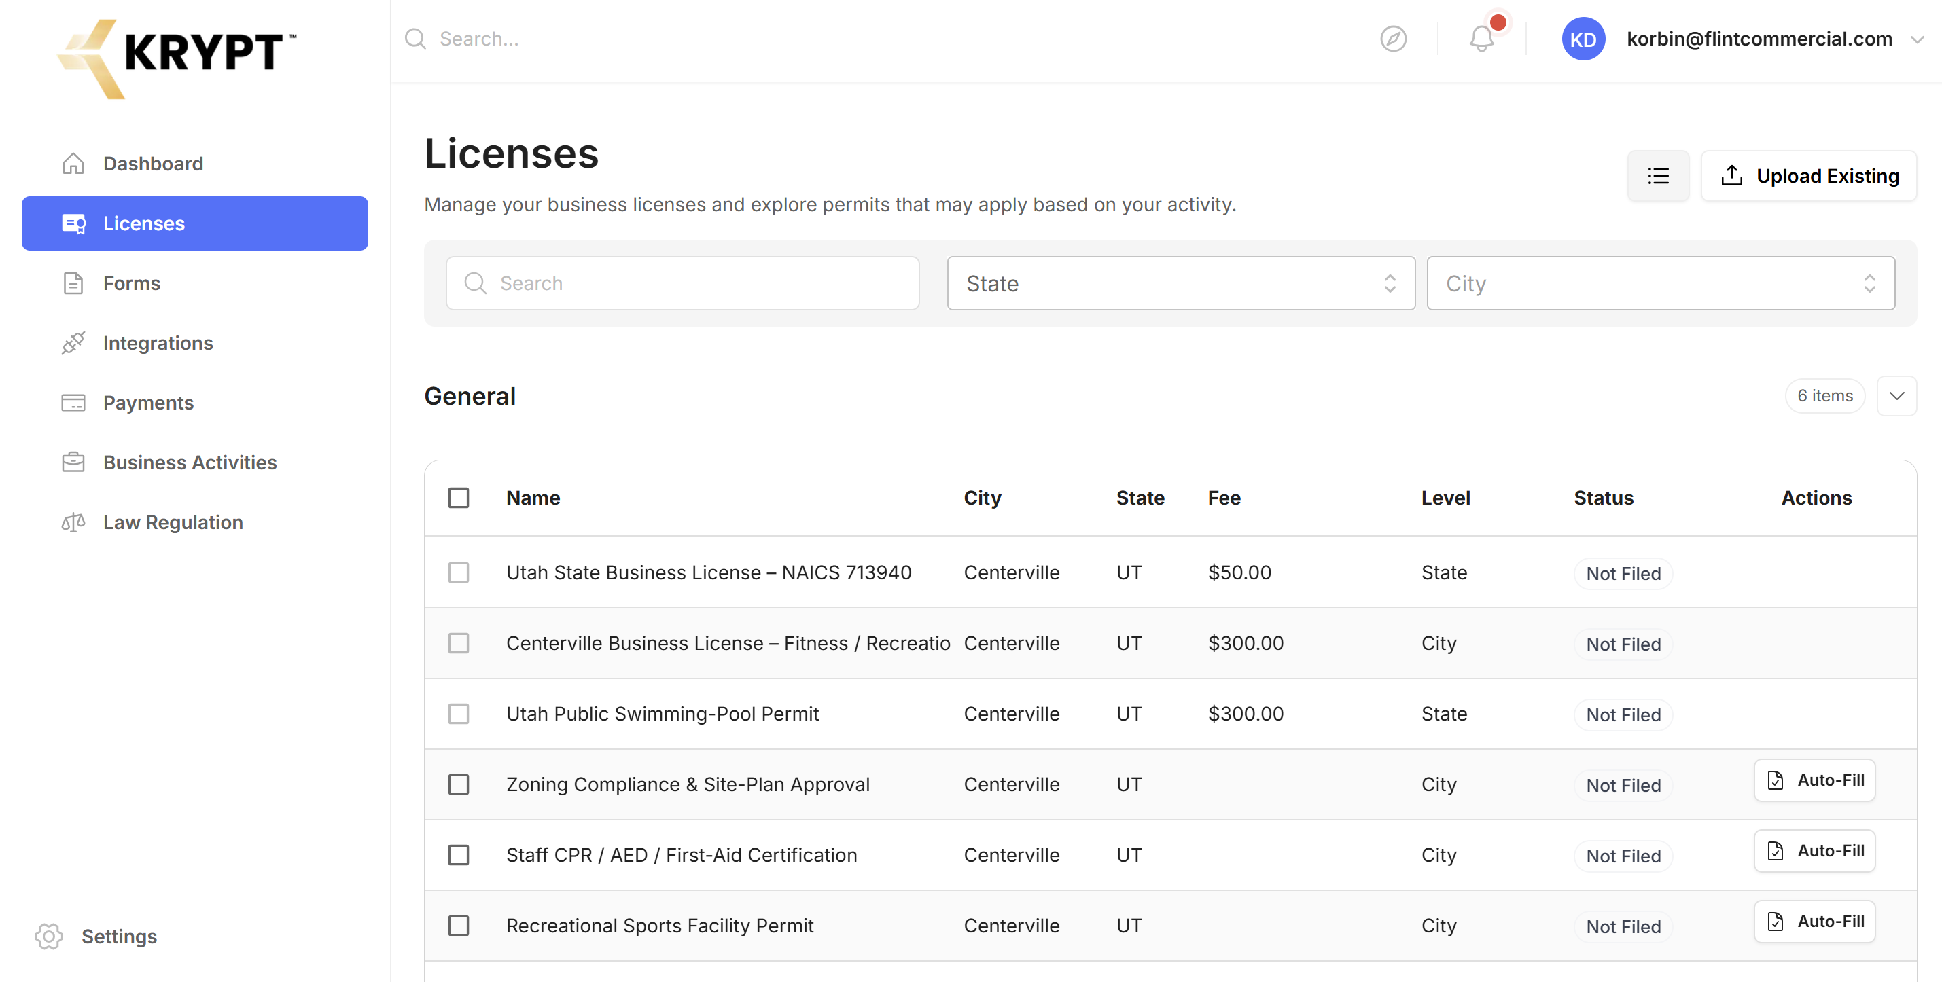The image size is (1942, 982).
Task: Click the licenses filter search magnifier icon
Action: pyautogui.click(x=475, y=283)
